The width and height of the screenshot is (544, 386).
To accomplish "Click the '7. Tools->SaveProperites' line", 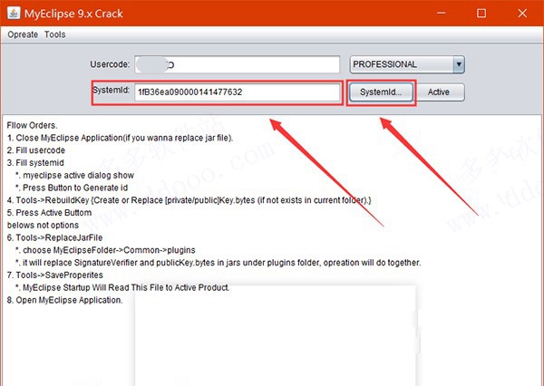I will (x=55, y=275).
